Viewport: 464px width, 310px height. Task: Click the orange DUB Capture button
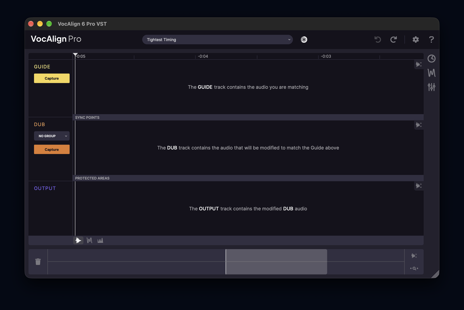click(x=52, y=149)
